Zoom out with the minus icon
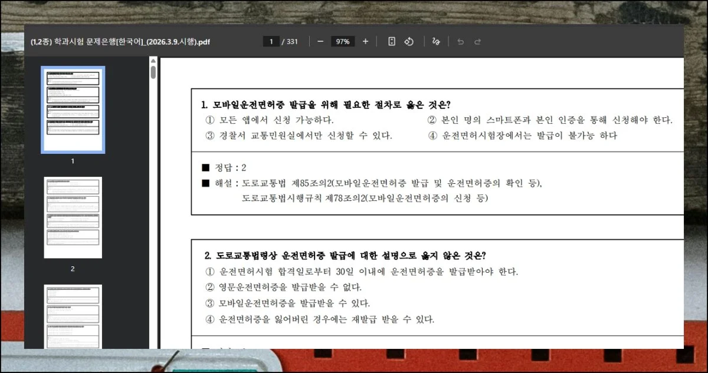The width and height of the screenshot is (708, 373). click(x=320, y=41)
